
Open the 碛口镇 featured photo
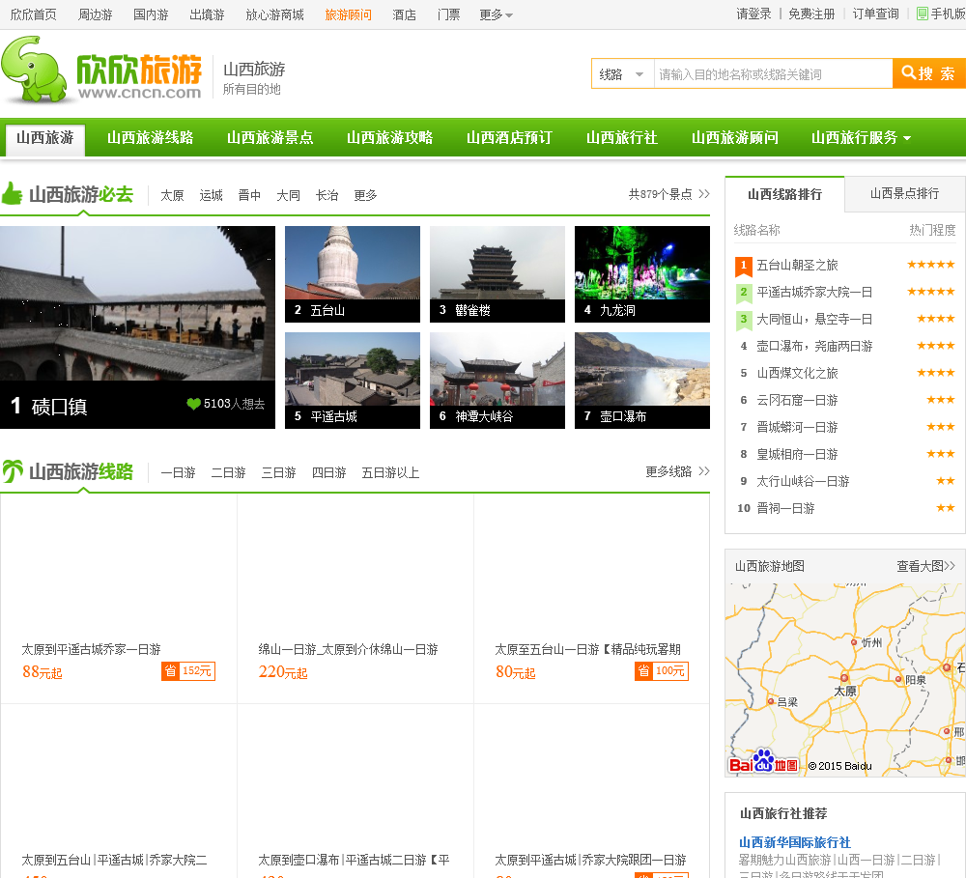pyautogui.click(x=137, y=327)
